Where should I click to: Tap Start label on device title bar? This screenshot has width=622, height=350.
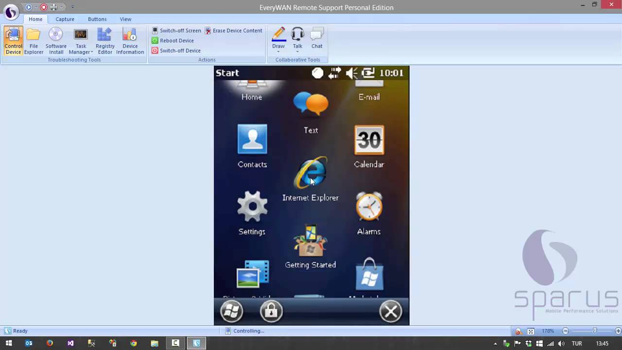pos(227,73)
